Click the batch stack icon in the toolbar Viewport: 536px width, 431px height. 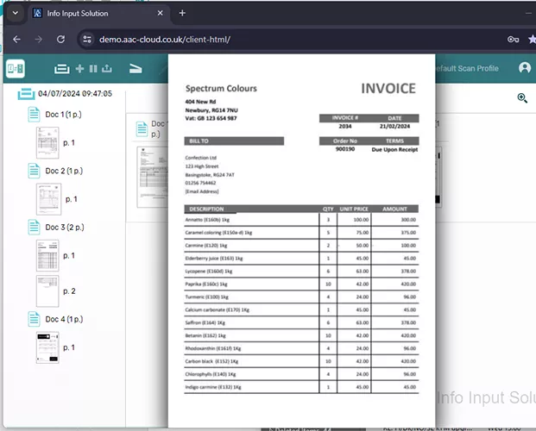(x=61, y=69)
